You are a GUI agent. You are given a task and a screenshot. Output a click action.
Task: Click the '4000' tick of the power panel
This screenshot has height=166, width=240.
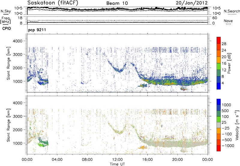coord(18,41)
